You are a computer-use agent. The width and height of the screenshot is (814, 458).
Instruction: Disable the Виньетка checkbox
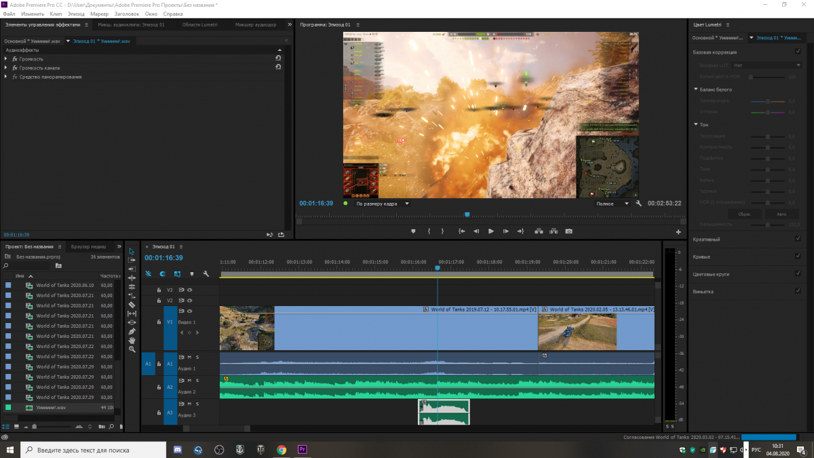tap(797, 291)
